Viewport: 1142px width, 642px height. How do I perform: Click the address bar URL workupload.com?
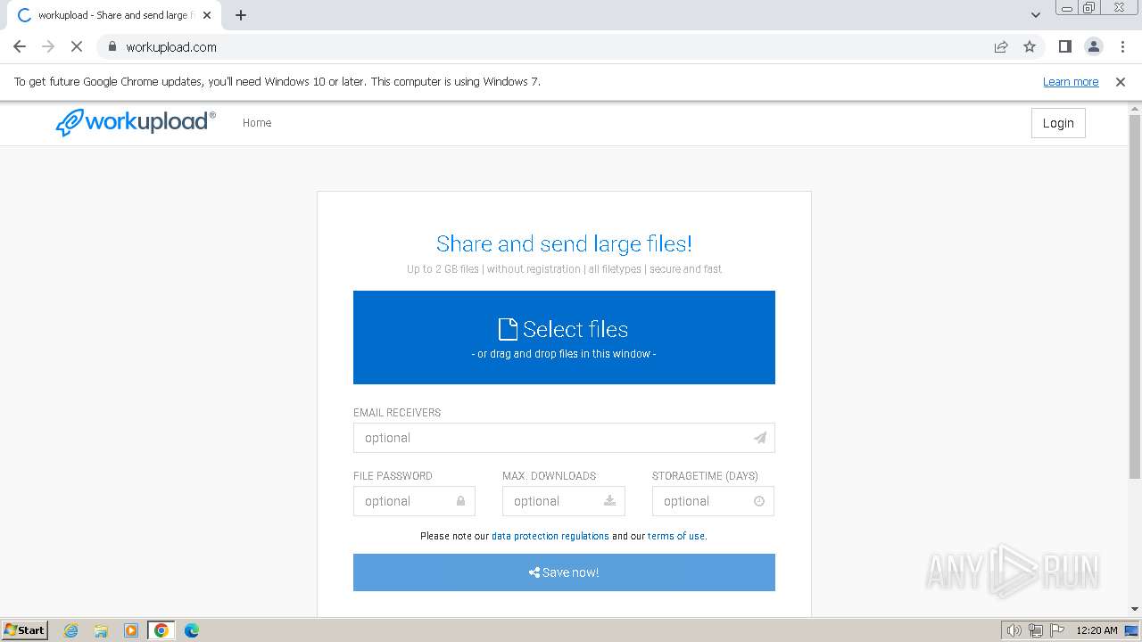[x=171, y=47]
